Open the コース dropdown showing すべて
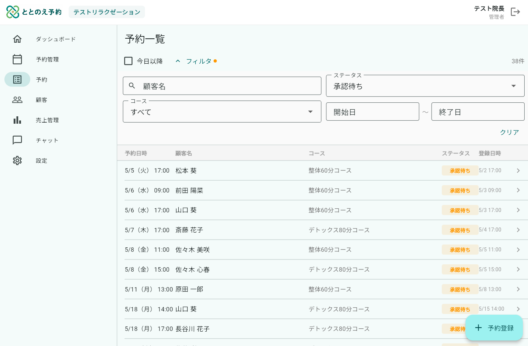 [222, 112]
